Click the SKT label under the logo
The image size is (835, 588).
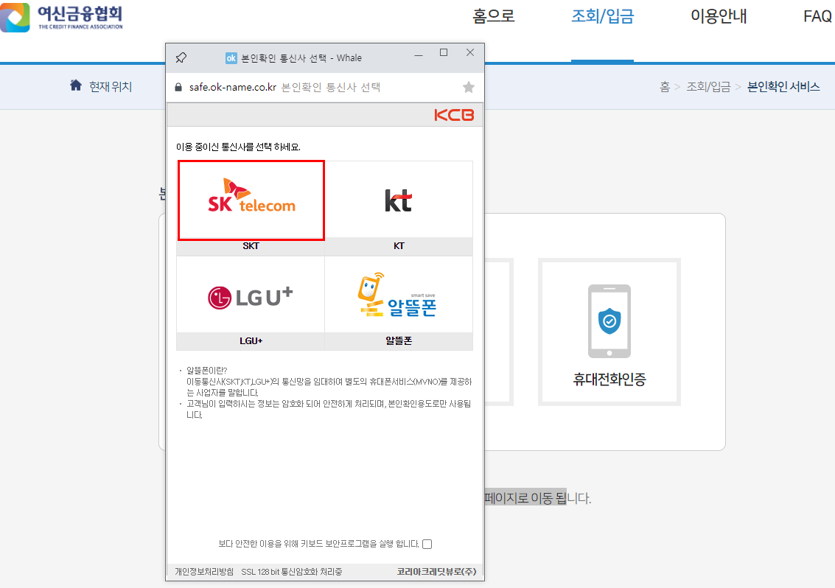click(x=251, y=246)
